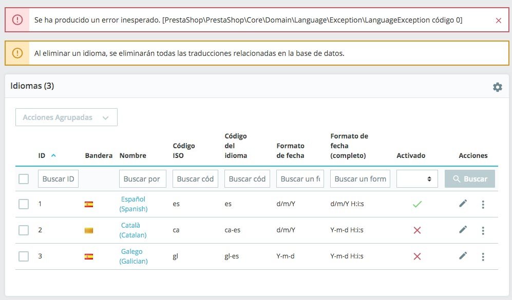Open the Idiomas grid settings gear
Image resolution: width=512 pixels, height=300 pixels.
(497, 87)
